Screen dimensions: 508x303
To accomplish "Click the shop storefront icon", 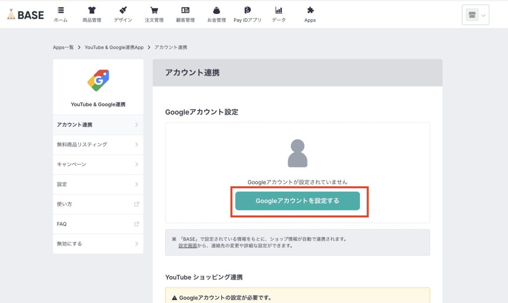I will coord(472,15).
